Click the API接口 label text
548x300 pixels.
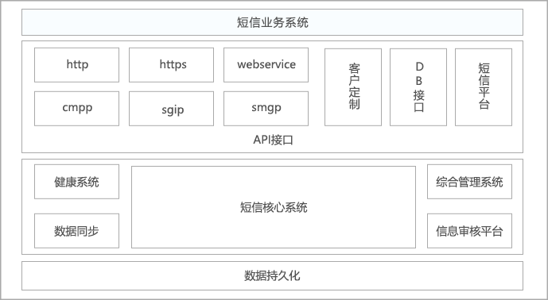(273, 140)
